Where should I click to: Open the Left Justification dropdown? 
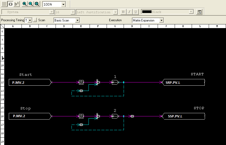(x=115, y=12)
